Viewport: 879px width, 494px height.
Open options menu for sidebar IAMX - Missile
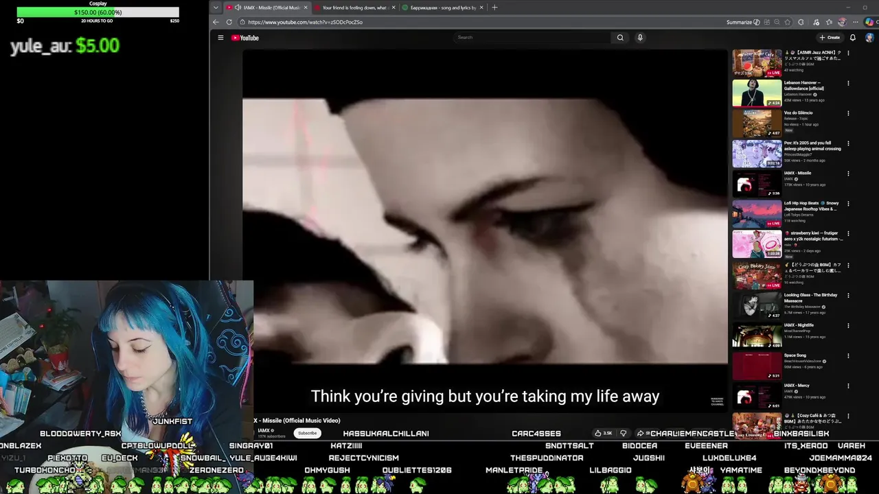click(x=848, y=174)
